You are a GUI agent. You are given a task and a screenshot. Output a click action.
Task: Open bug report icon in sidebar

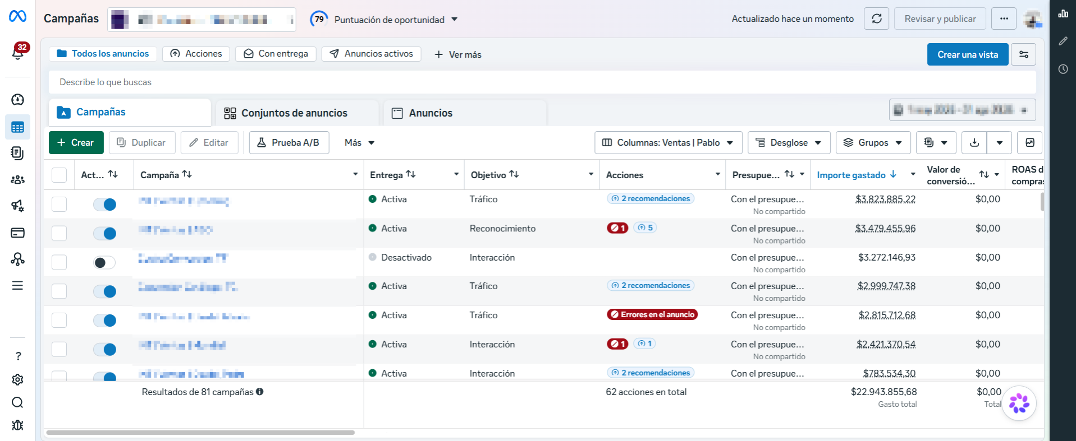point(17,425)
